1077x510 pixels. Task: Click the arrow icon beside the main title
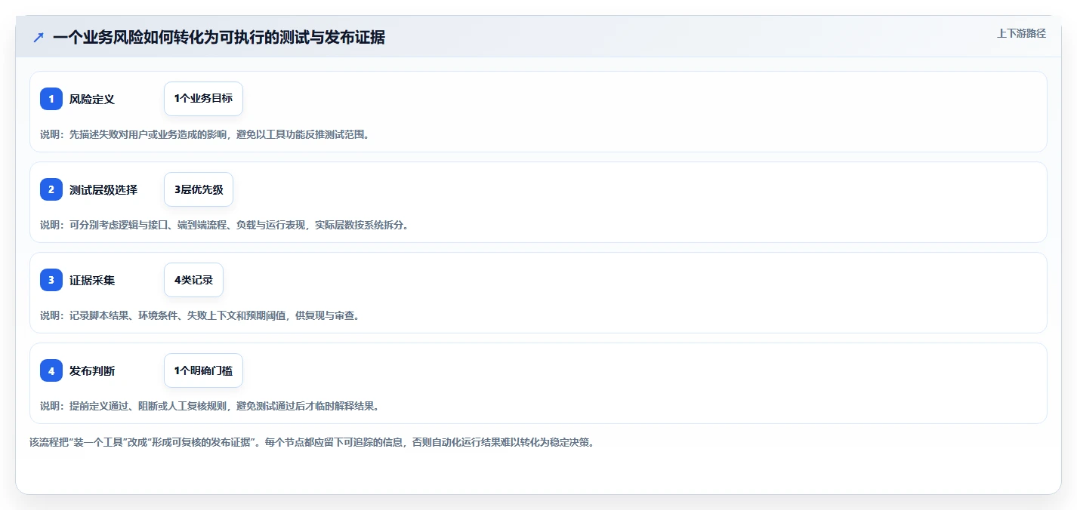39,37
